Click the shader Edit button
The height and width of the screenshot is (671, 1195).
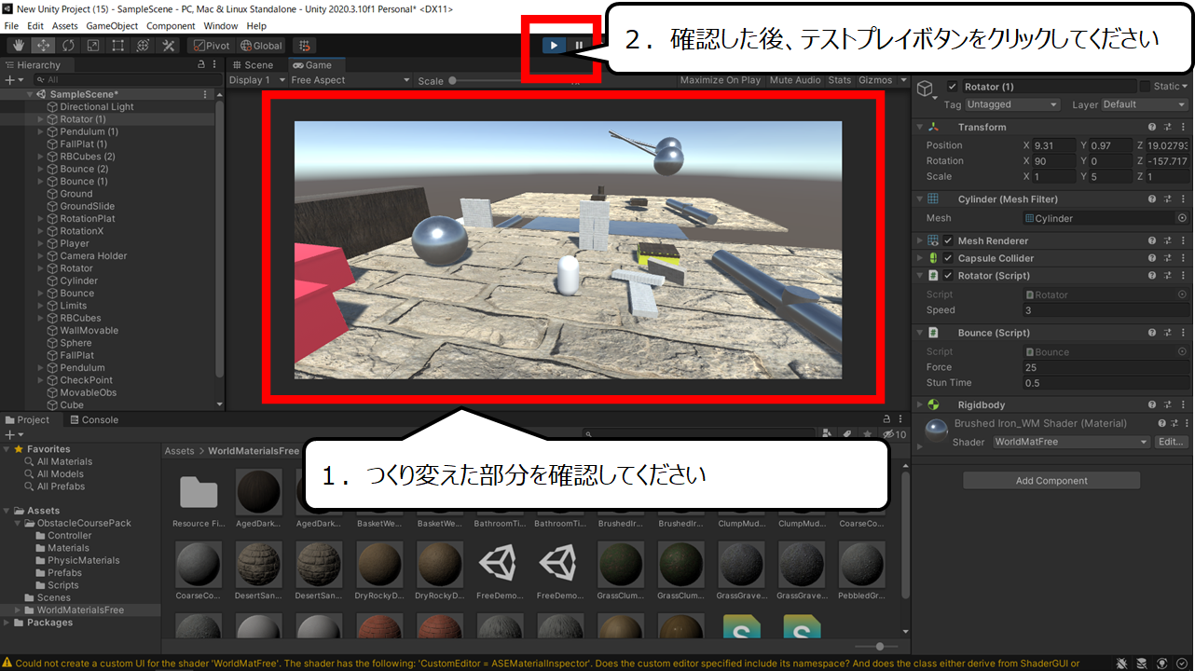1172,442
